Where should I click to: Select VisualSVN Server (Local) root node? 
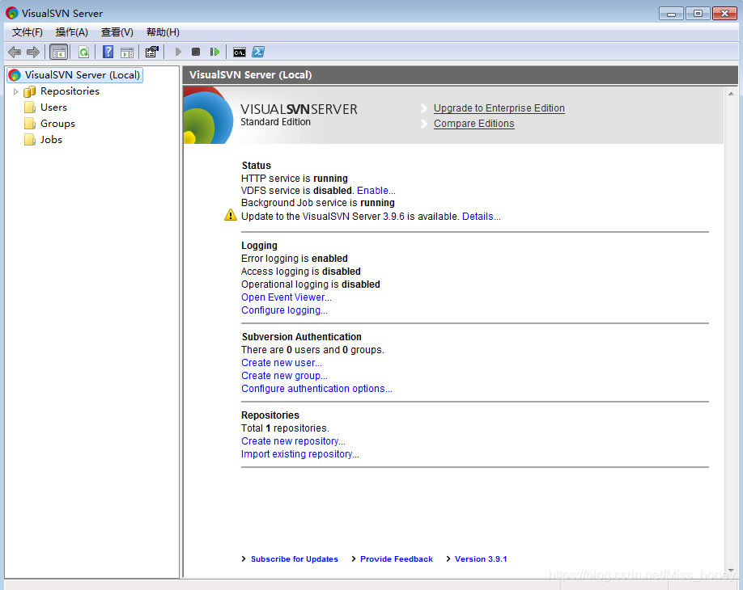point(75,74)
